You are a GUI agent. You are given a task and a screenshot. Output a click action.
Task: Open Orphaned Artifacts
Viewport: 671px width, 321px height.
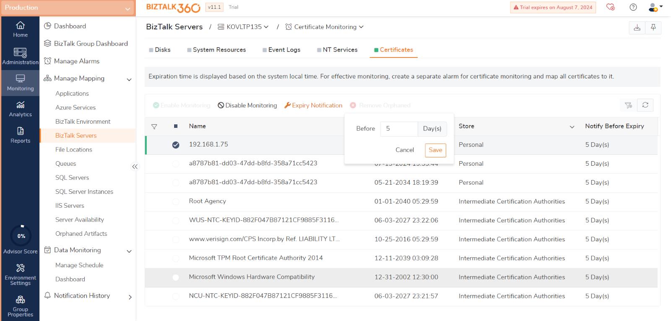[81, 234]
